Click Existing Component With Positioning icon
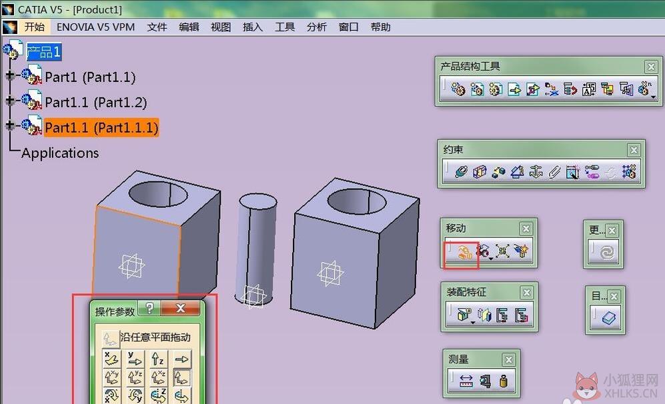Screen dimensions: 665x404 click(533, 89)
